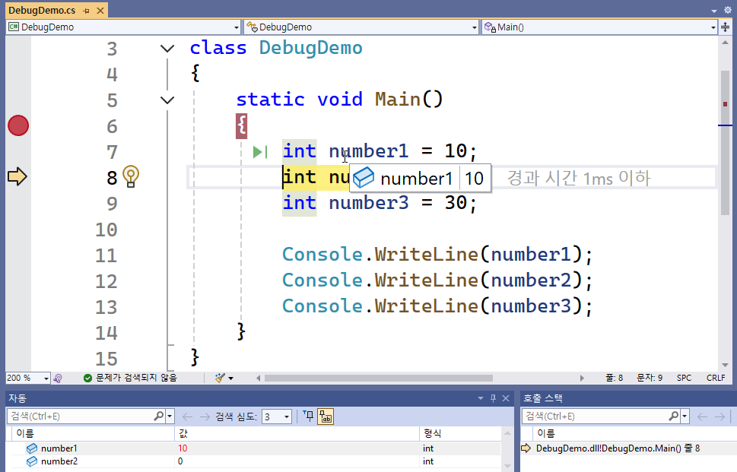Click the code cleanup broom icon
This screenshot has width=737, height=472.
point(221,378)
